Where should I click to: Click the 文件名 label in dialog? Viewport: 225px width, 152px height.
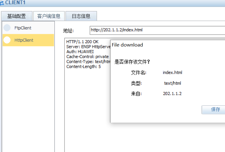[139, 73]
